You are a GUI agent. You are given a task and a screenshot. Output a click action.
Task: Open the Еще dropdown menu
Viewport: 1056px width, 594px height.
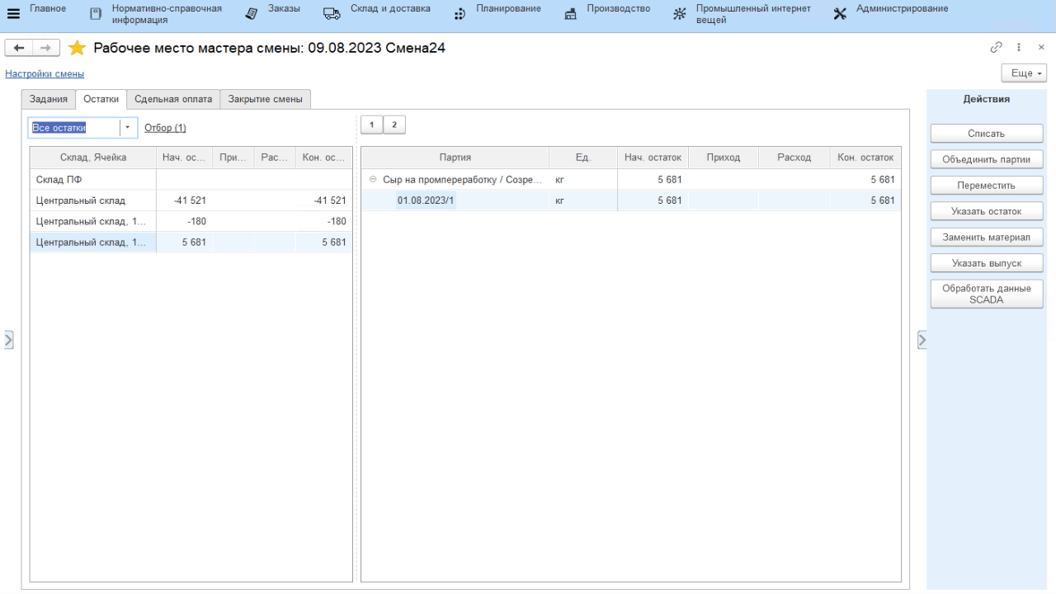1023,73
